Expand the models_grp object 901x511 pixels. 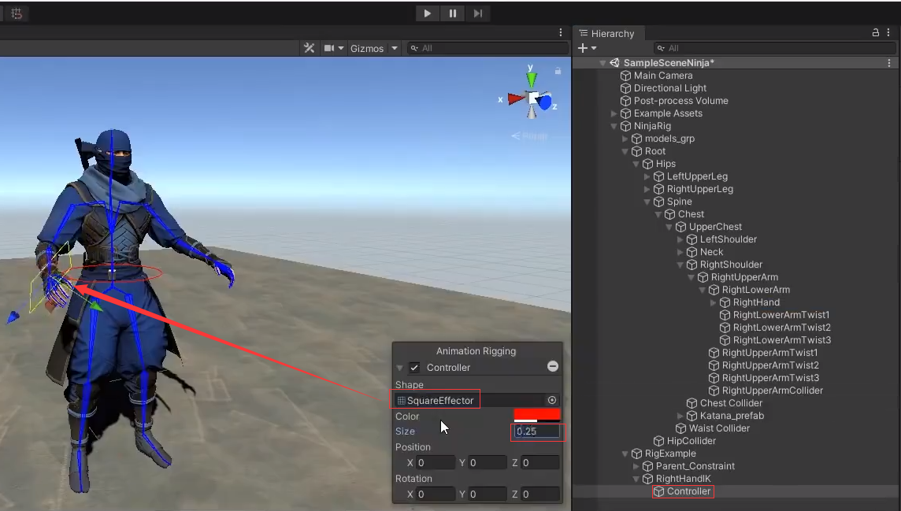pyautogui.click(x=625, y=139)
